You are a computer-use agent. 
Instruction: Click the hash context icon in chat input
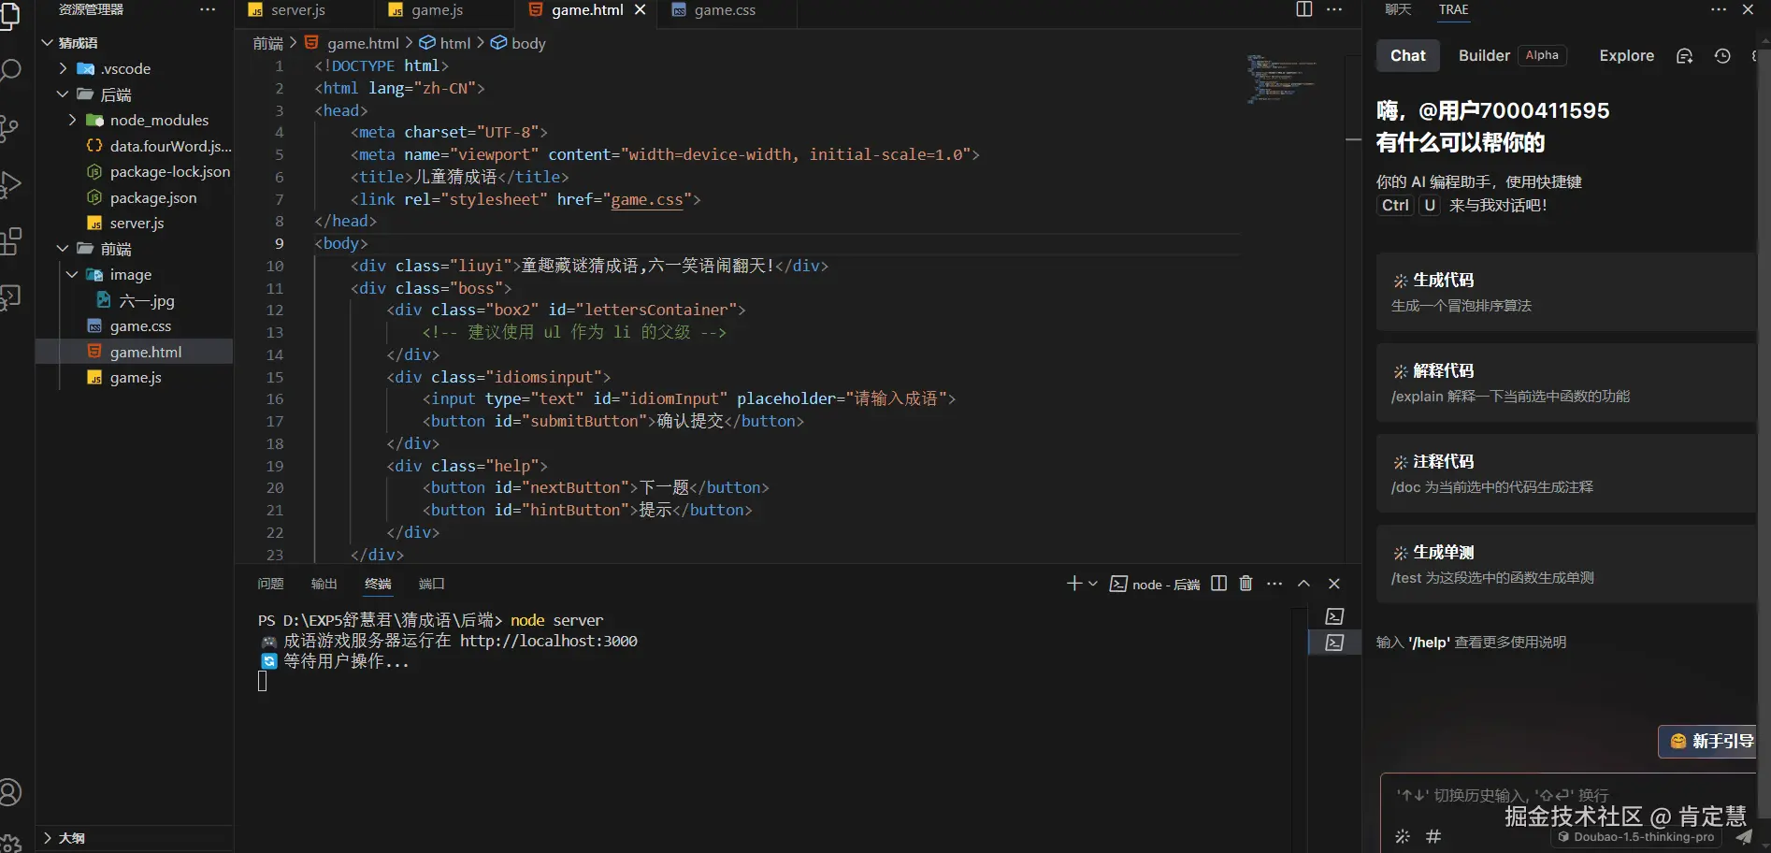tap(1433, 836)
